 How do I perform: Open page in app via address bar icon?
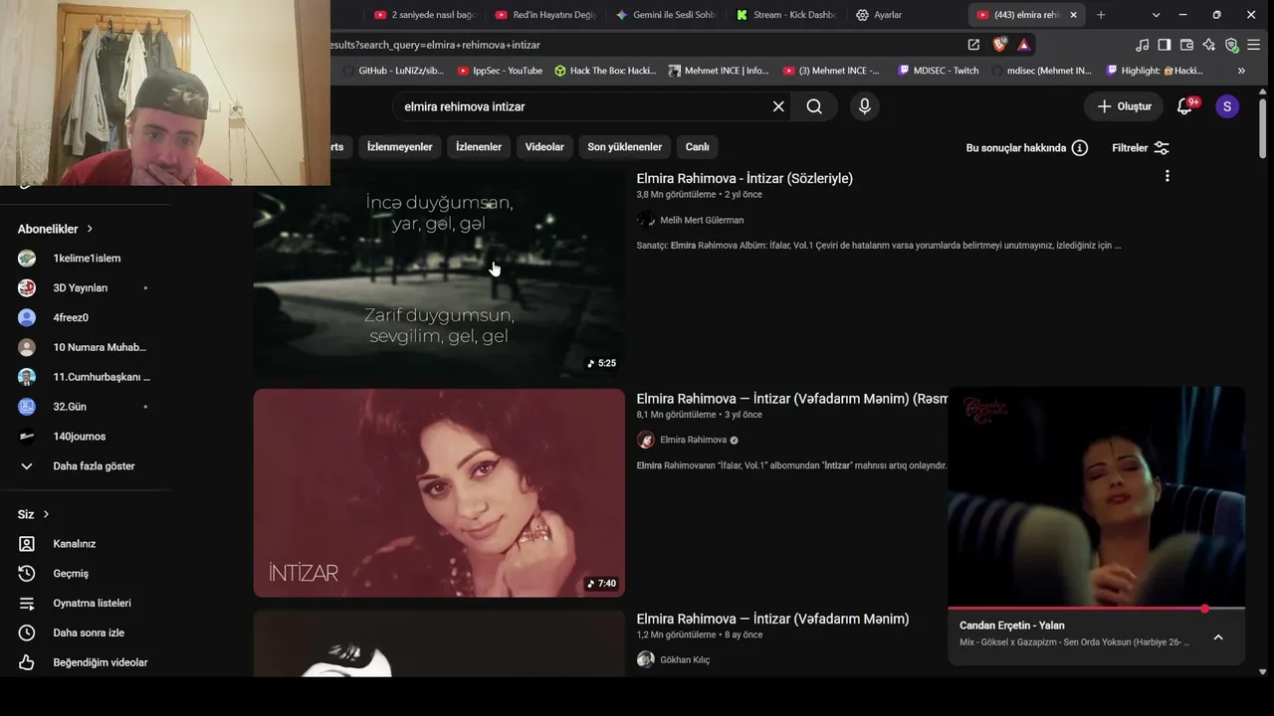pyautogui.click(x=973, y=44)
